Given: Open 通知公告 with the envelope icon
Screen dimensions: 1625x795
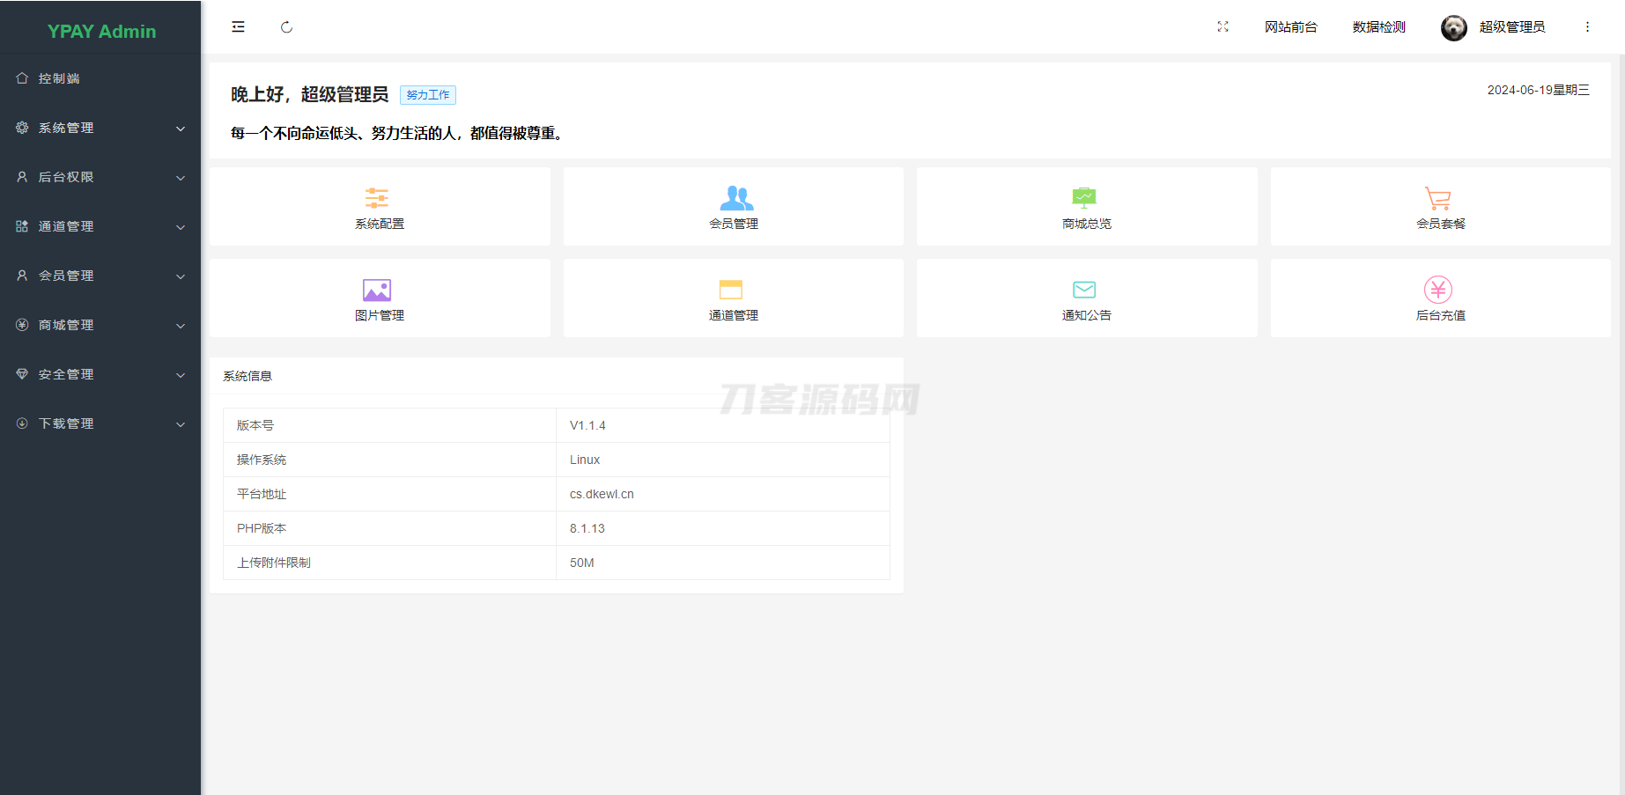Looking at the screenshot, I should [x=1085, y=289].
